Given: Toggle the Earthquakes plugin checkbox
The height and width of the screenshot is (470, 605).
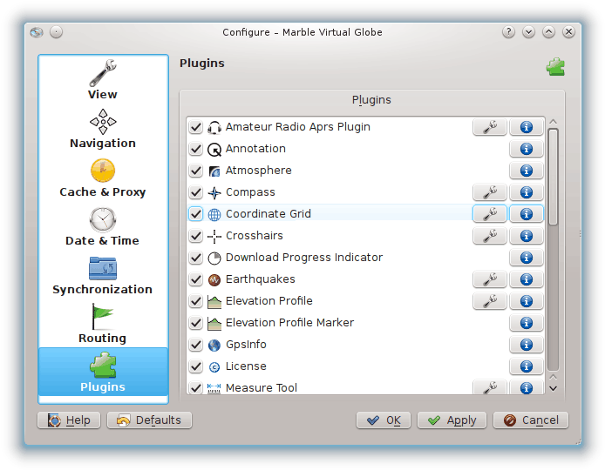Looking at the screenshot, I should tap(196, 279).
